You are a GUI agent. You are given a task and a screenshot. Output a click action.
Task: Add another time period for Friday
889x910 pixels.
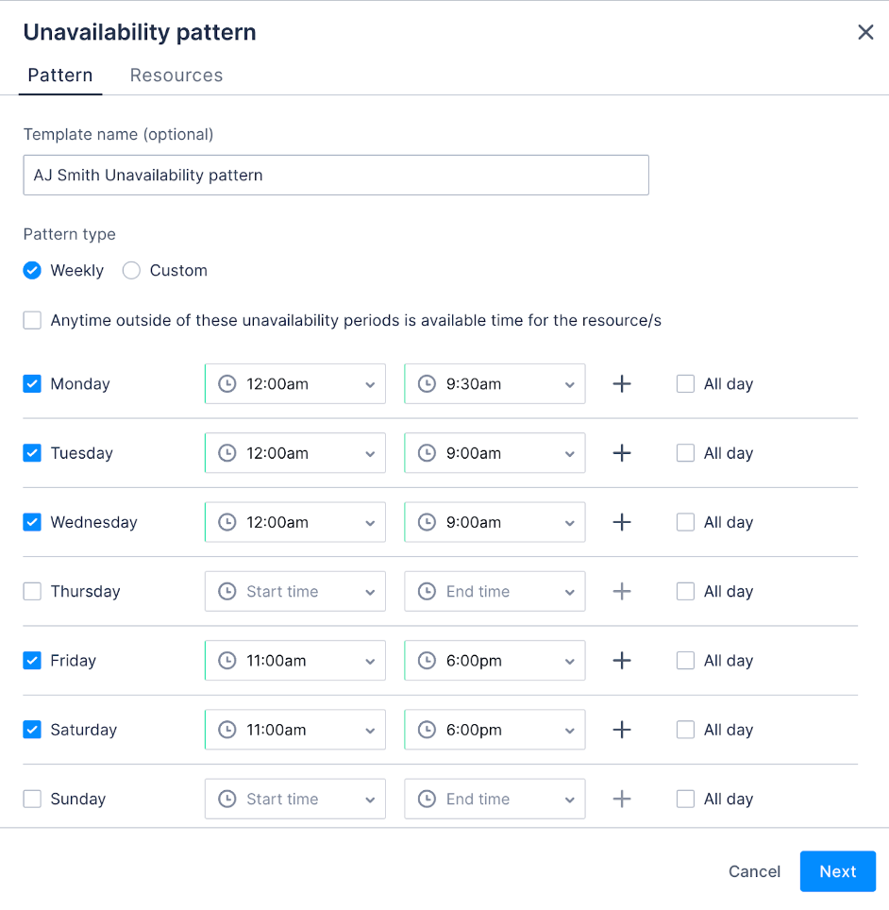621,660
